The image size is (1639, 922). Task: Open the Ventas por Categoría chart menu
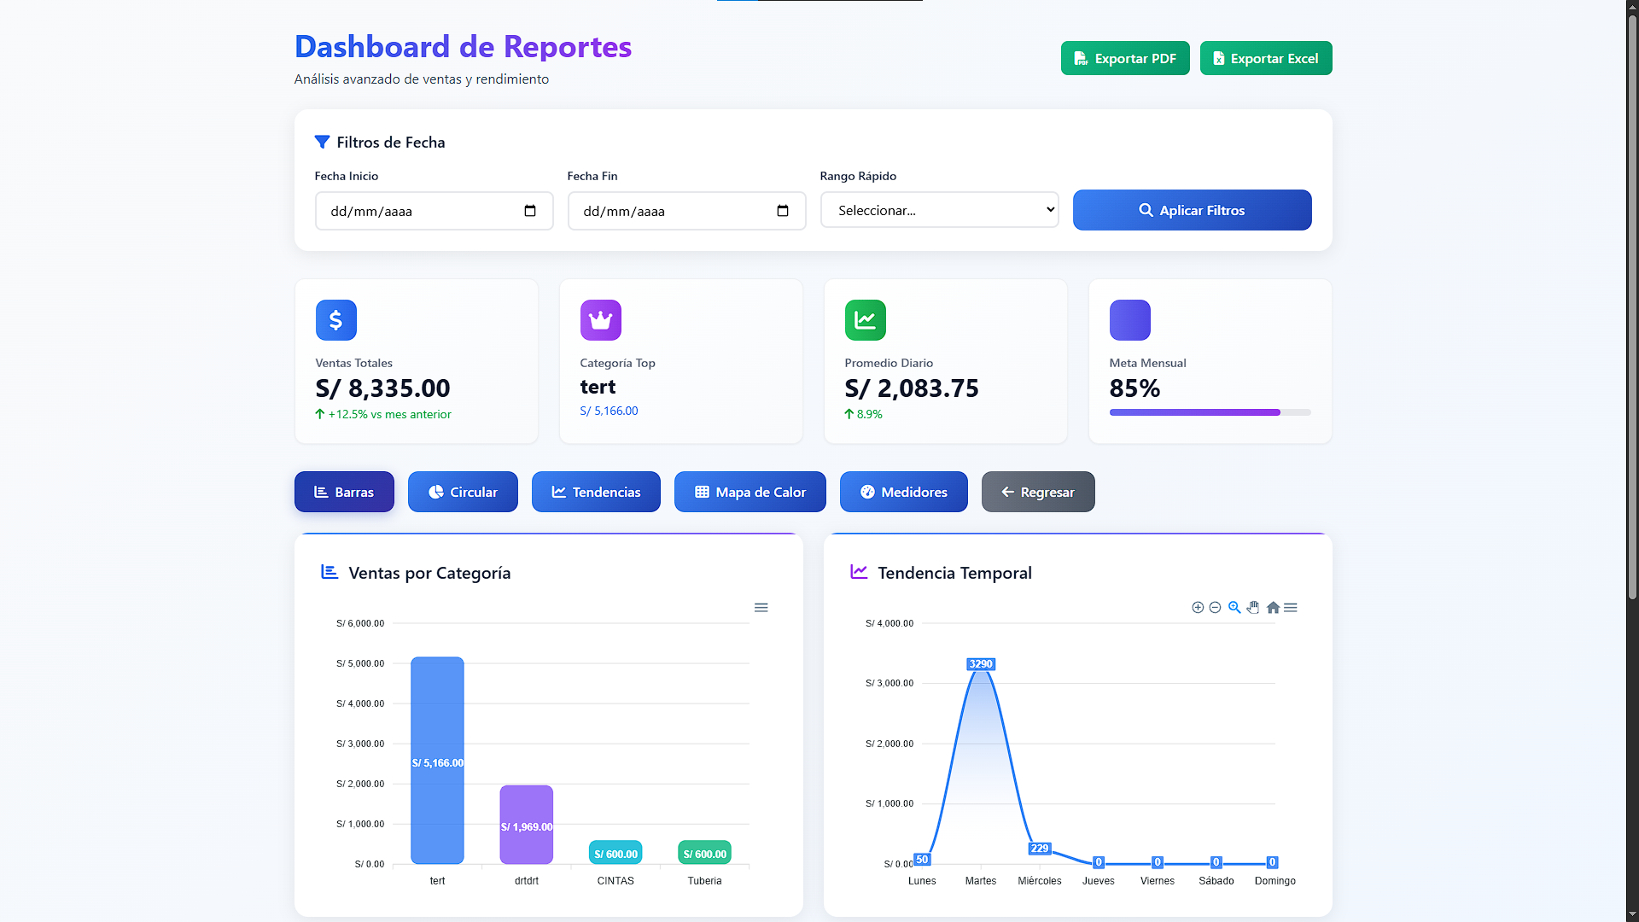(x=761, y=607)
